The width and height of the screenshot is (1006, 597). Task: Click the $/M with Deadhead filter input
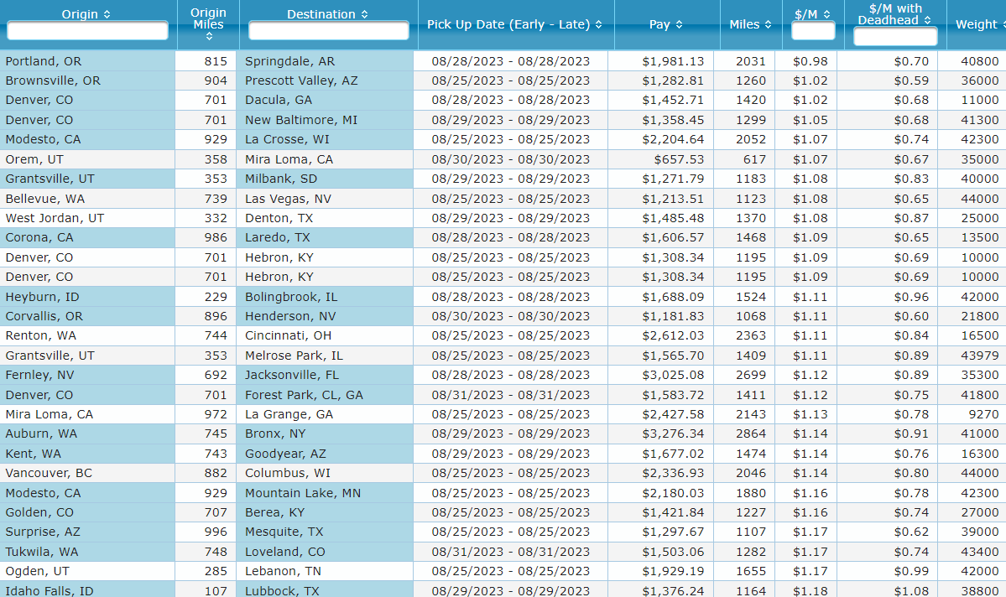895,37
